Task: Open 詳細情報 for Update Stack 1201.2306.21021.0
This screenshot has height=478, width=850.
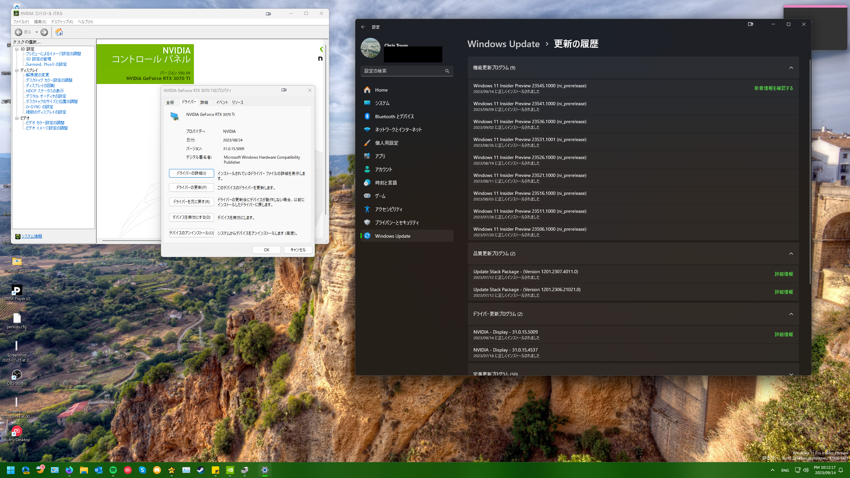Action: coord(784,292)
